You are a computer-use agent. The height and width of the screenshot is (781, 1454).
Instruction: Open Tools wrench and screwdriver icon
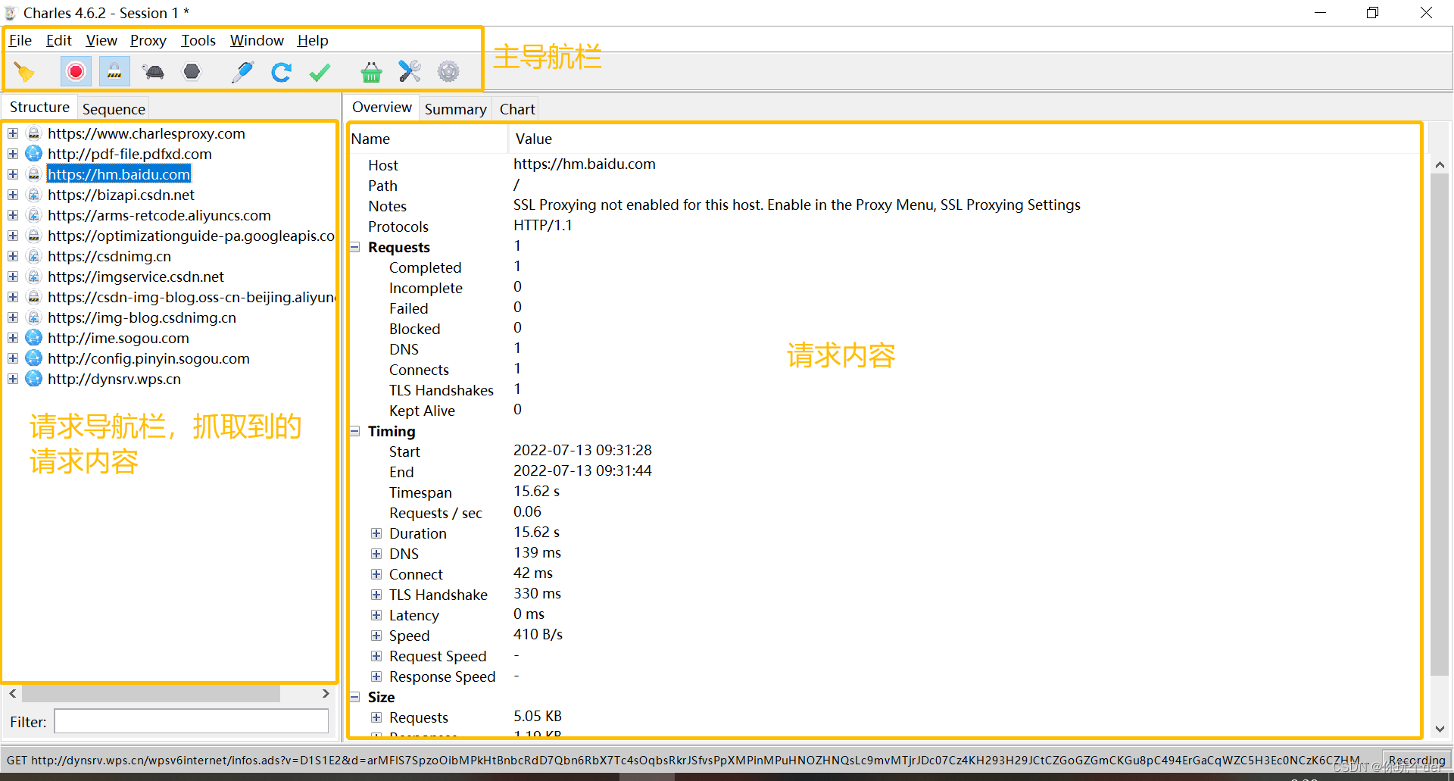click(x=410, y=72)
